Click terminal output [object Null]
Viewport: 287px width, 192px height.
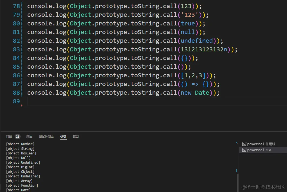point(18,158)
